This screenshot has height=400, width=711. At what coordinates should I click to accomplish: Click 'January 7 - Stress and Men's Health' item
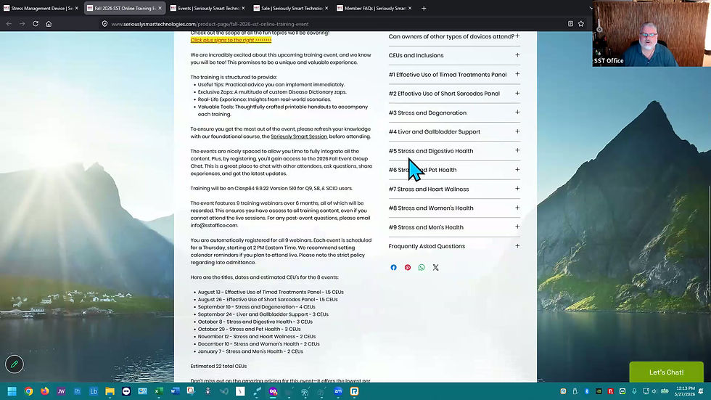250,351
